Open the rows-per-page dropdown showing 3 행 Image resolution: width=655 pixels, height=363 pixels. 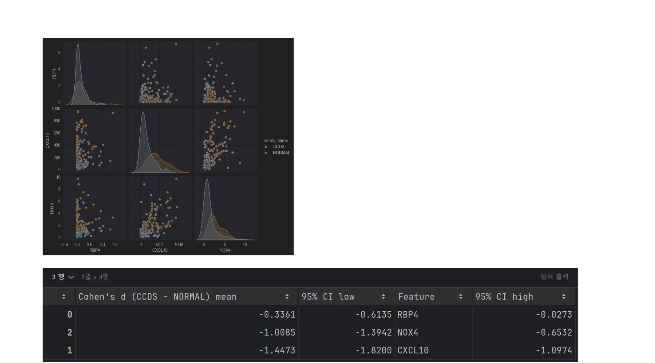pyautogui.click(x=63, y=277)
